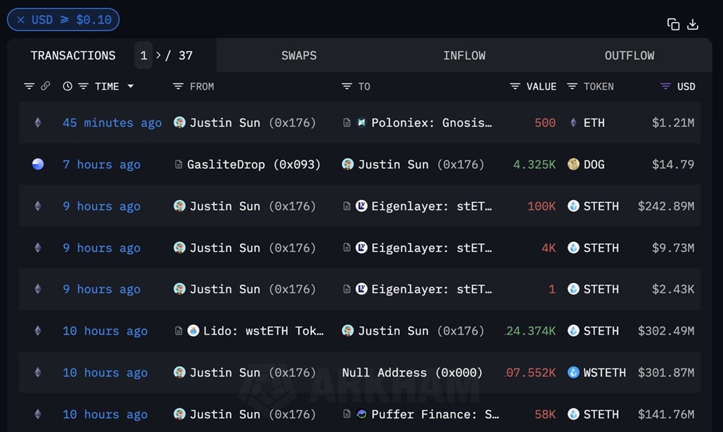Open the TOKEN column filter

(572, 86)
